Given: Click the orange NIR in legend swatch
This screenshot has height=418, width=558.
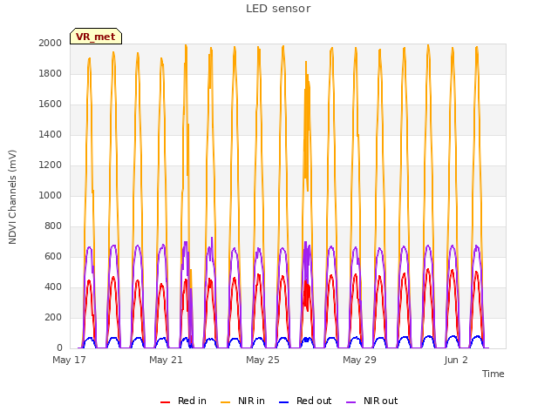Looking at the screenshot, I should [x=226, y=402].
